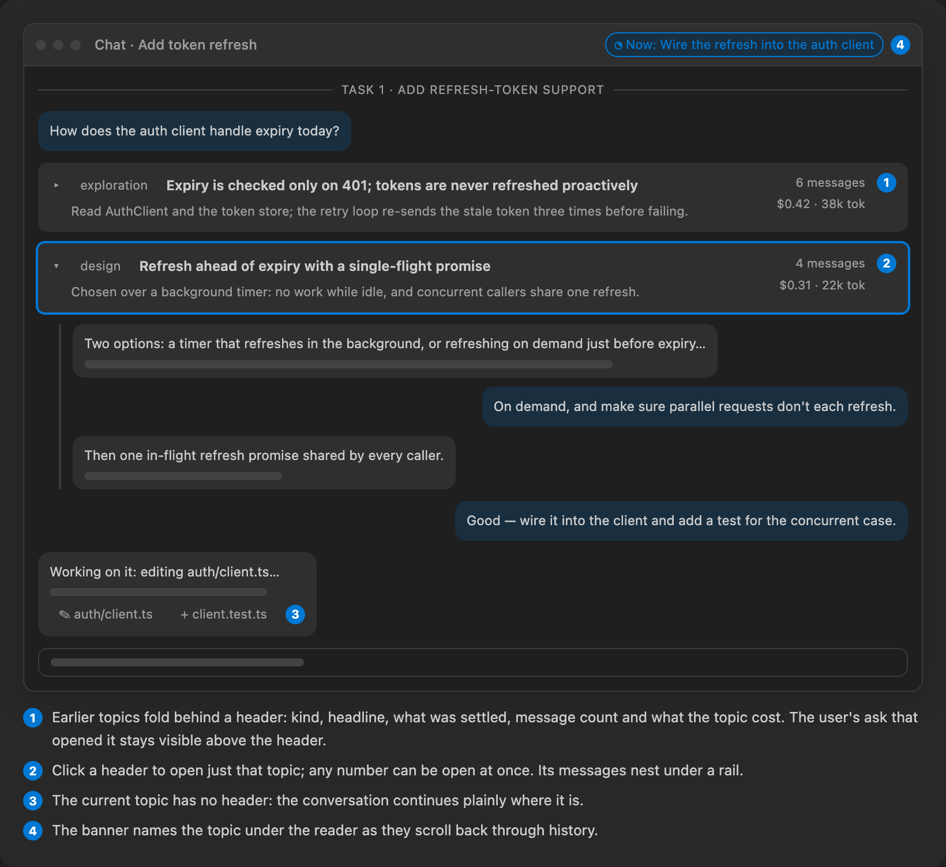Click the 'Chosen over a background timer' summary
The width and height of the screenshot is (946, 867).
coord(355,292)
